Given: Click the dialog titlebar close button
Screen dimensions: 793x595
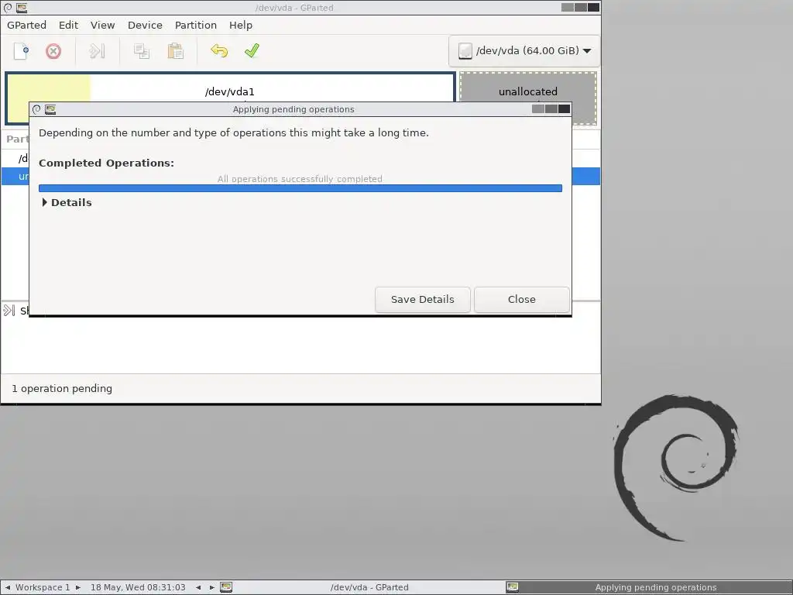Looking at the screenshot, I should 565,108.
